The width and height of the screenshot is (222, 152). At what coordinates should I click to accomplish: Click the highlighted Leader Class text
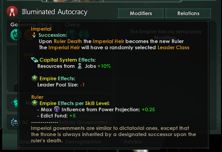coord(173,48)
